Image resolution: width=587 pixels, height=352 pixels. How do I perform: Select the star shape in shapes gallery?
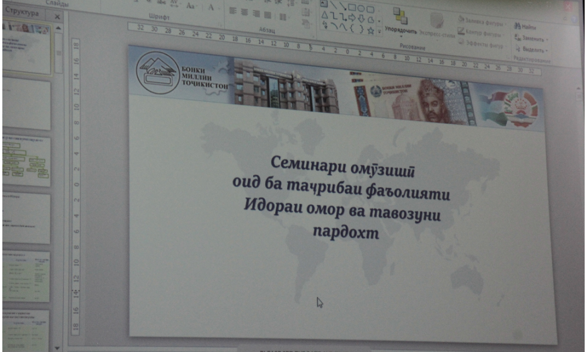[x=370, y=31]
